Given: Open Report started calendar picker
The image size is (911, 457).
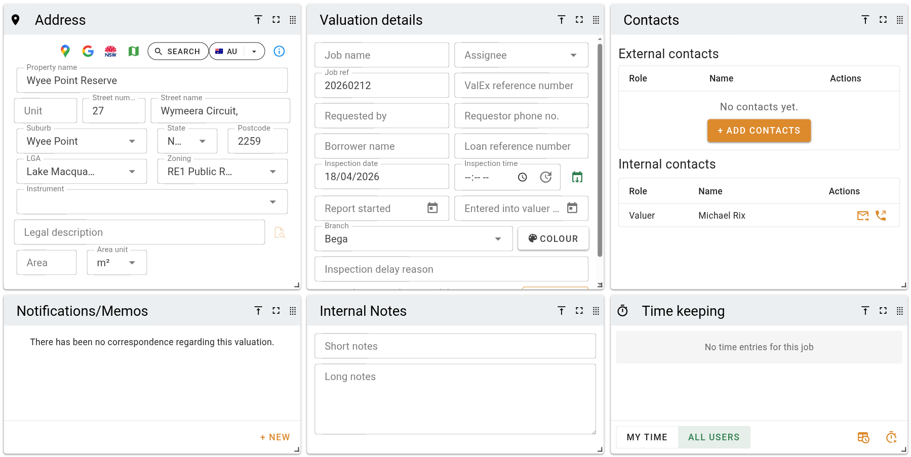Looking at the screenshot, I should (432, 208).
